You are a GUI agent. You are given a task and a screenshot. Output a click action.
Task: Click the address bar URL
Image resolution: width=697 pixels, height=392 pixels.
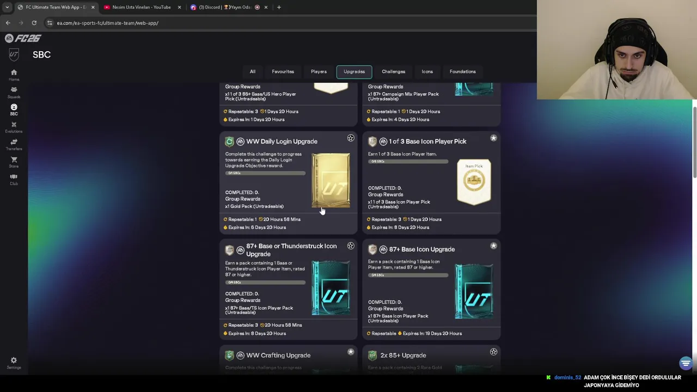coord(108,23)
